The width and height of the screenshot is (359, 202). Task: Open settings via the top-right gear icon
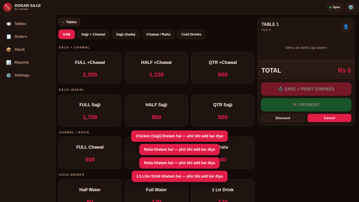[351, 7]
